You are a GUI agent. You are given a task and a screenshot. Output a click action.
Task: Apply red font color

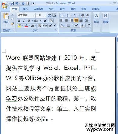pyautogui.click(x=26, y=25)
